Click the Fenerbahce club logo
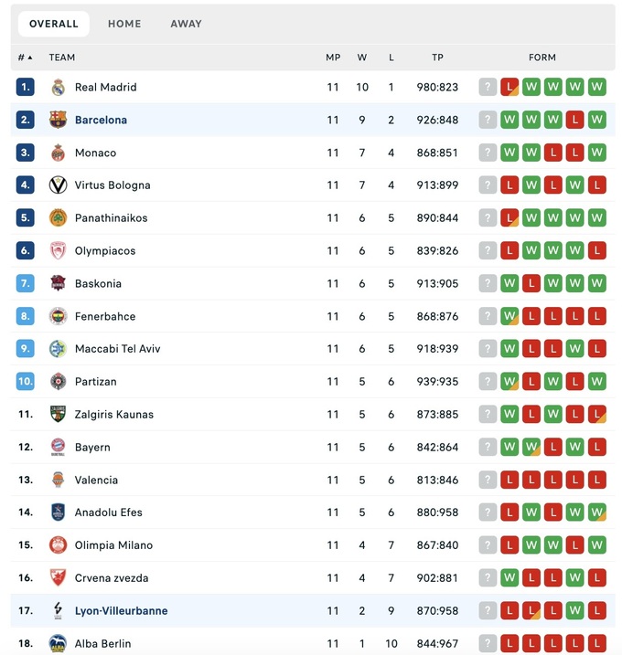This screenshot has height=655, width=622. (58, 316)
